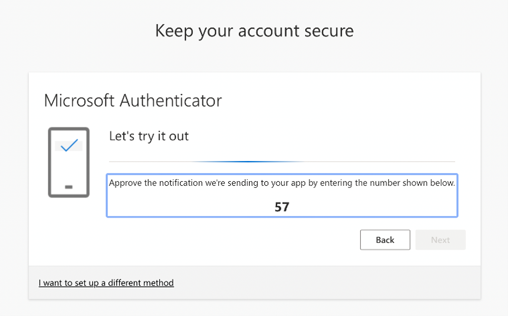This screenshot has width=508, height=316.
Task: Focus the blue-outlined notification message box
Action: coord(282,196)
